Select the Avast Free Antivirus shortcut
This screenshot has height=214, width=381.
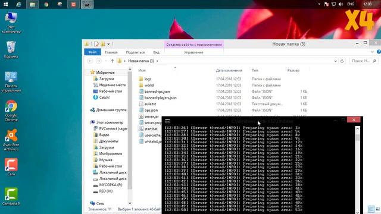click(x=11, y=140)
